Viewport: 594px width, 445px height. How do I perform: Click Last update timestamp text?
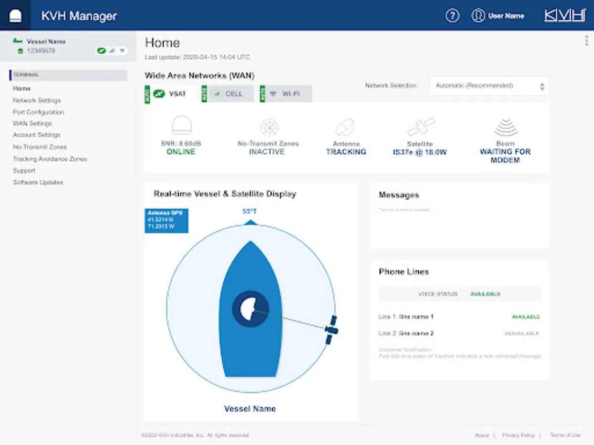198,57
